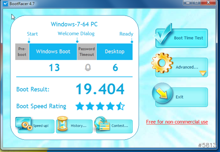
Task: Click the yellow arrow Exit orb icon
Action: point(162,93)
